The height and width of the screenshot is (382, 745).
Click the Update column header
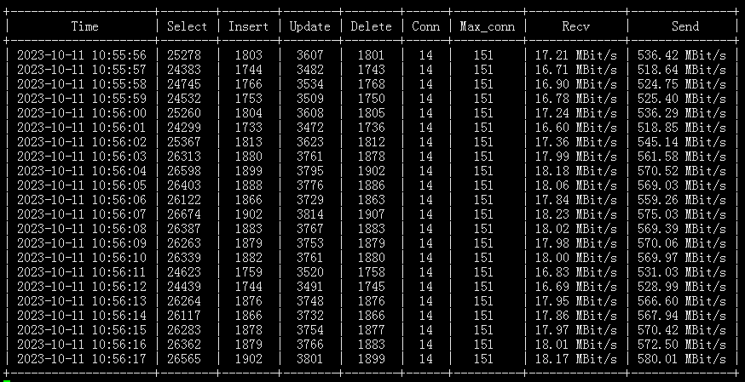(x=309, y=26)
